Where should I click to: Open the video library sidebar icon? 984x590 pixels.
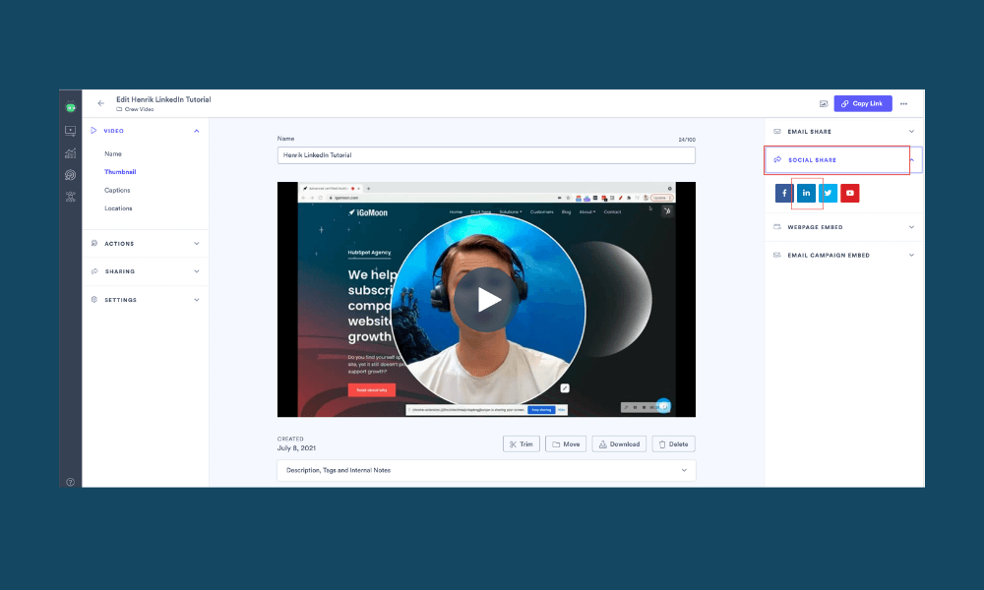coord(70,131)
